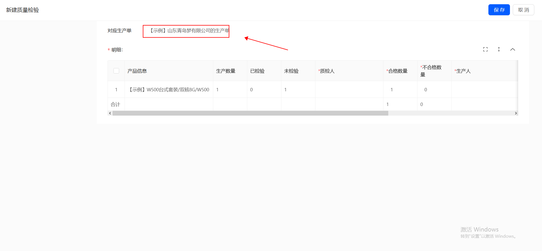
Task: Click row number 1 in the table
Action: (x=116, y=90)
